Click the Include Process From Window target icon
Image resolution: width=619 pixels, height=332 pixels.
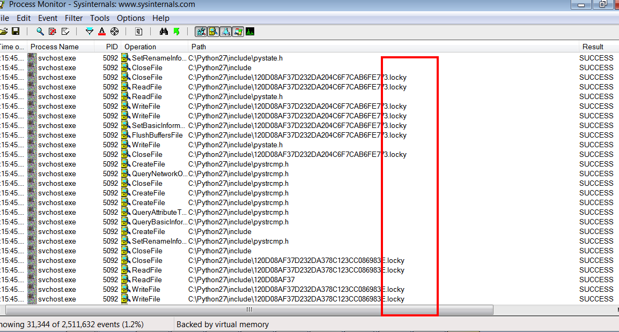[114, 32]
